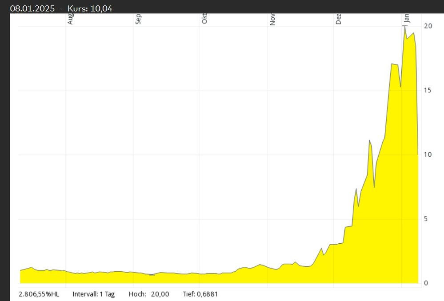Select the Okt month label
The height and width of the screenshot is (301, 444).
204,19
